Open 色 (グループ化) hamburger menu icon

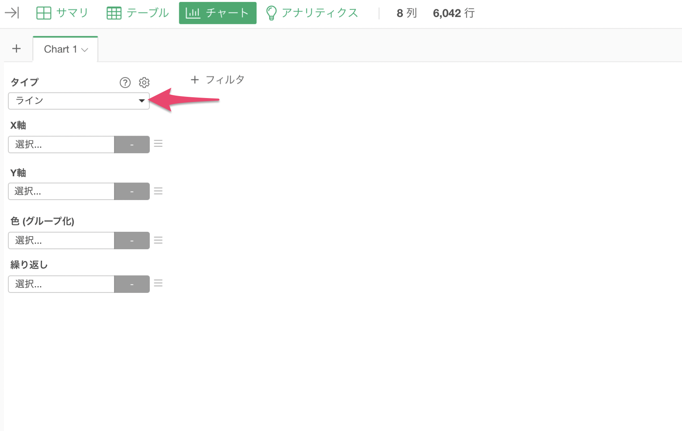click(158, 240)
